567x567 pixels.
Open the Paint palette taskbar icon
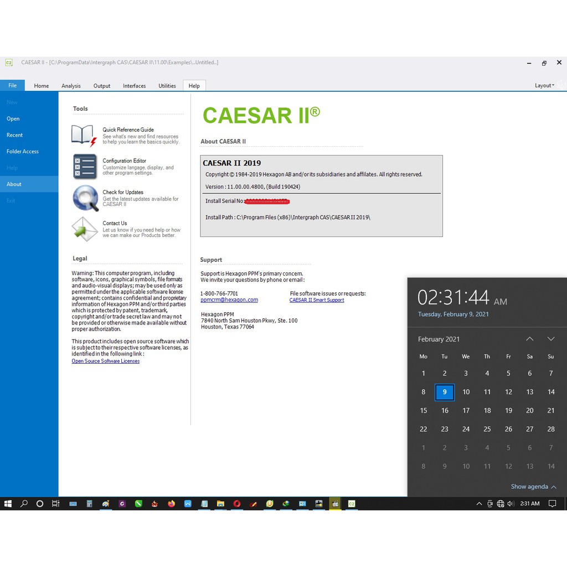106,503
